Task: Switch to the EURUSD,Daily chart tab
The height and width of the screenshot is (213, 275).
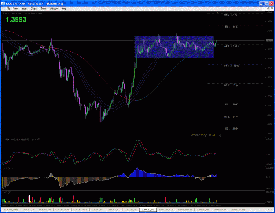Action: coord(238,209)
